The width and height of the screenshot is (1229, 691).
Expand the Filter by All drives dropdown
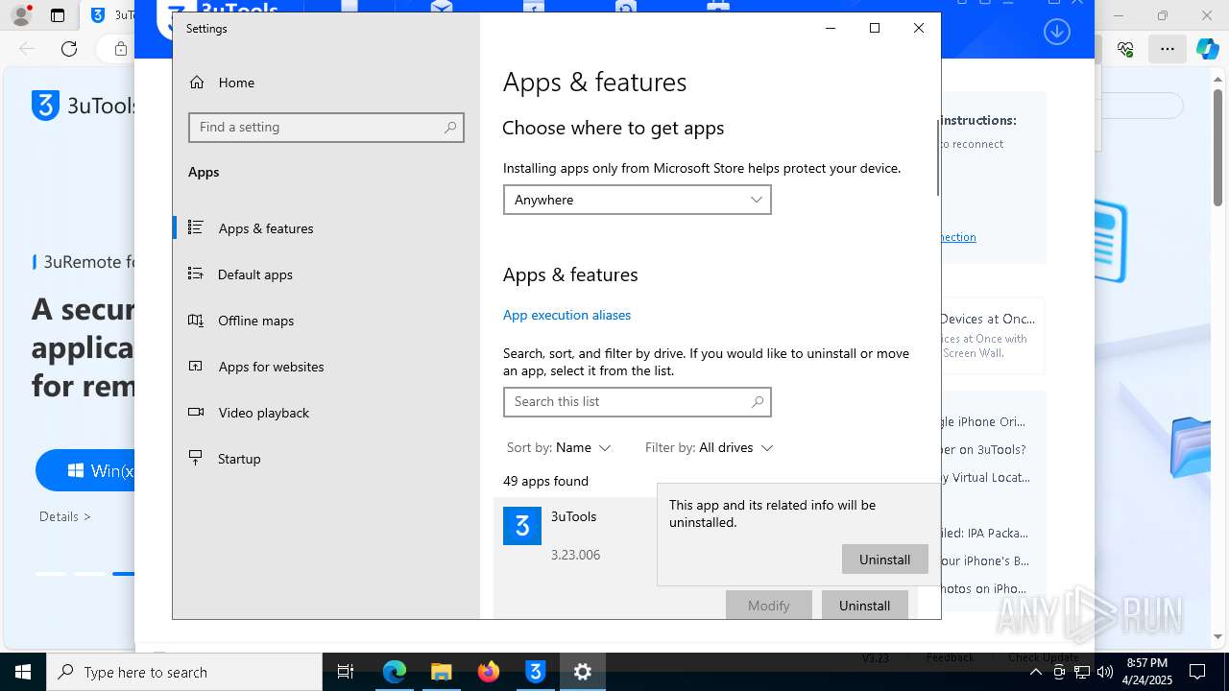[x=710, y=447]
